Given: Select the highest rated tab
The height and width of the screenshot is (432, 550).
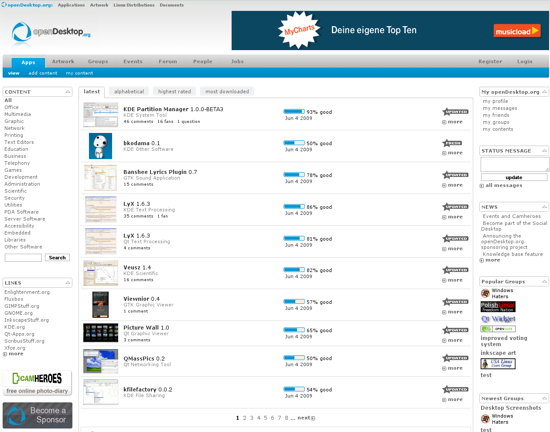Looking at the screenshot, I should coord(174,92).
